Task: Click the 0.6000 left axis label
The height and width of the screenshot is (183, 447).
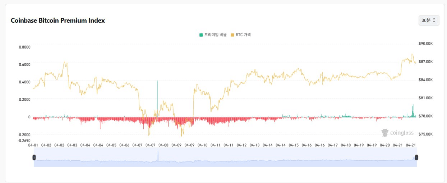Action: click(x=25, y=64)
